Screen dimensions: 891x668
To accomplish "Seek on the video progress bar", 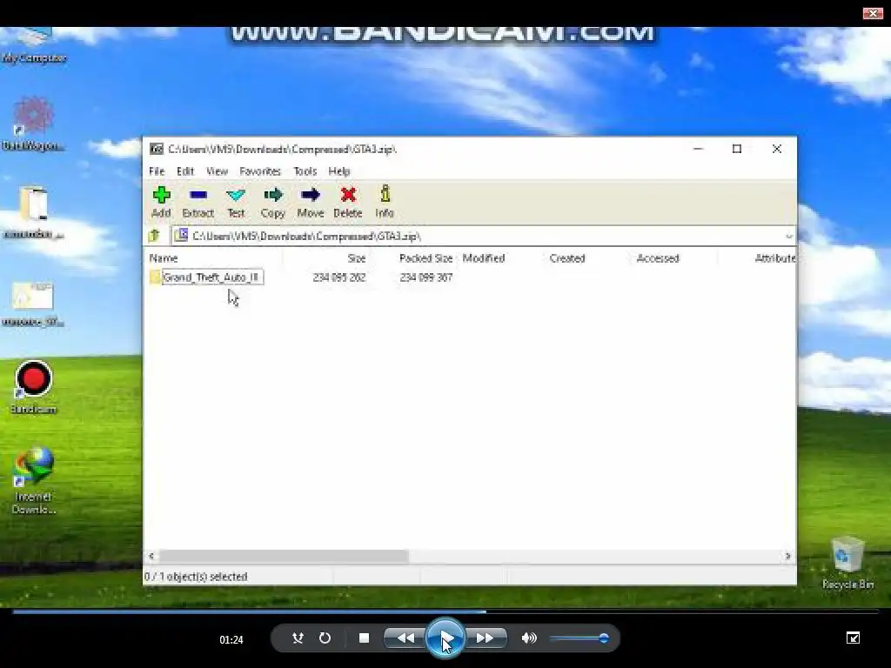I will (445, 611).
